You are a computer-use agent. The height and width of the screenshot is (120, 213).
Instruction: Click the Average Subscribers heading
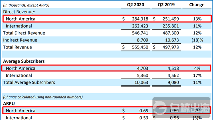coord(24,61)
